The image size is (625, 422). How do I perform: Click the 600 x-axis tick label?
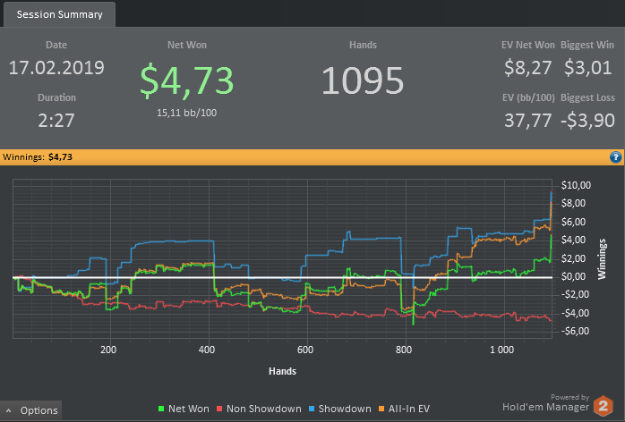[x=305, y=350]
